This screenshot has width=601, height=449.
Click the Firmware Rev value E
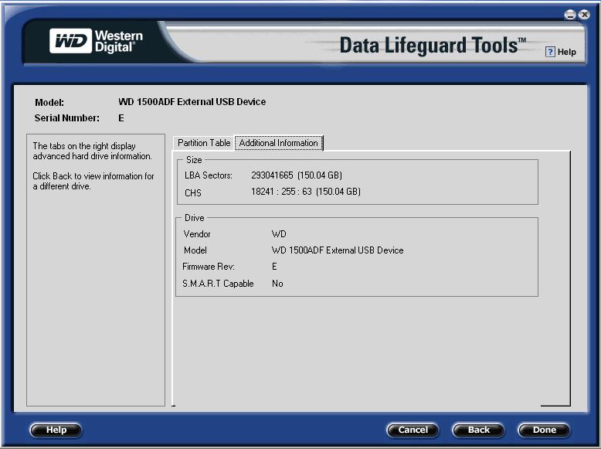pos(274,267)
